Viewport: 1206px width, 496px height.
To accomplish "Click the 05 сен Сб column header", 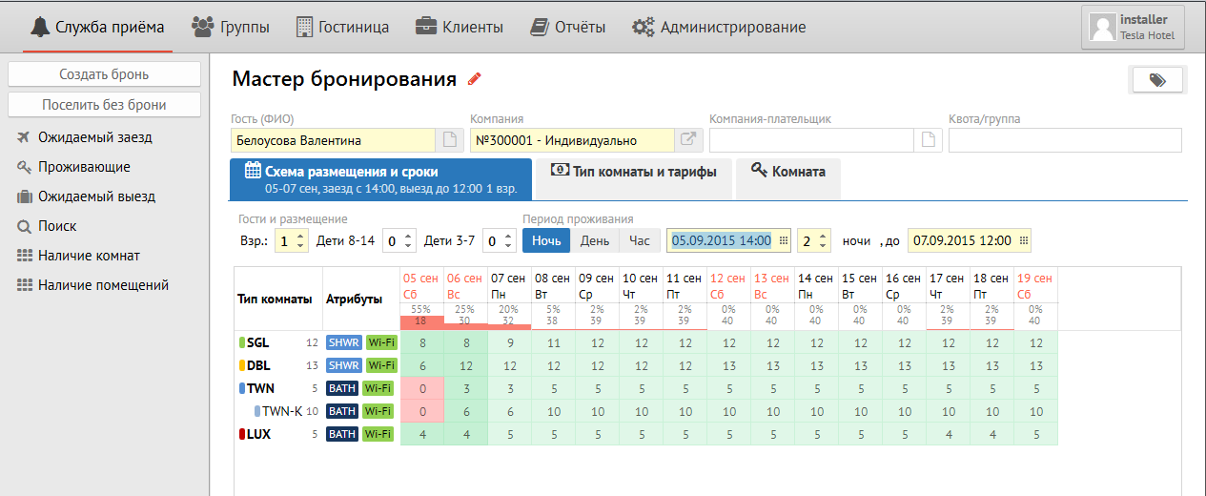I will [421, 286].
